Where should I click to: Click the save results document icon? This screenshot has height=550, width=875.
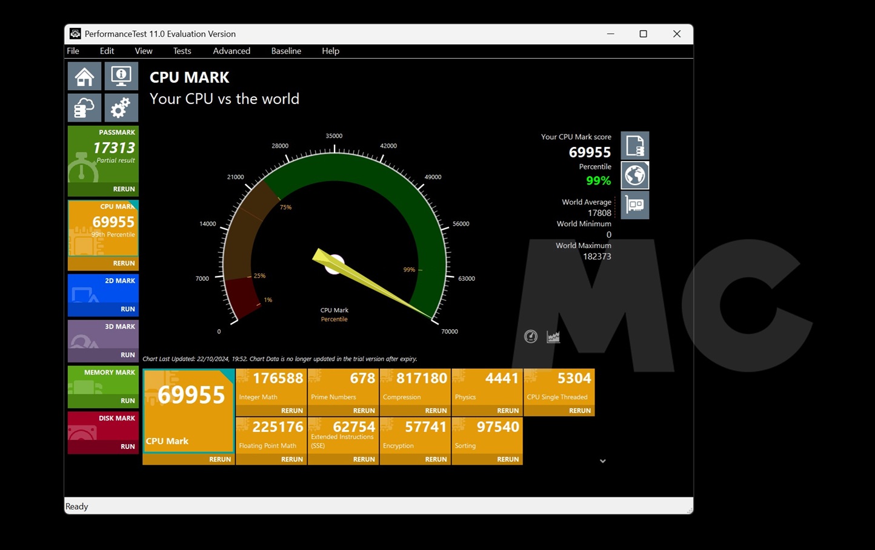(634, 146)
